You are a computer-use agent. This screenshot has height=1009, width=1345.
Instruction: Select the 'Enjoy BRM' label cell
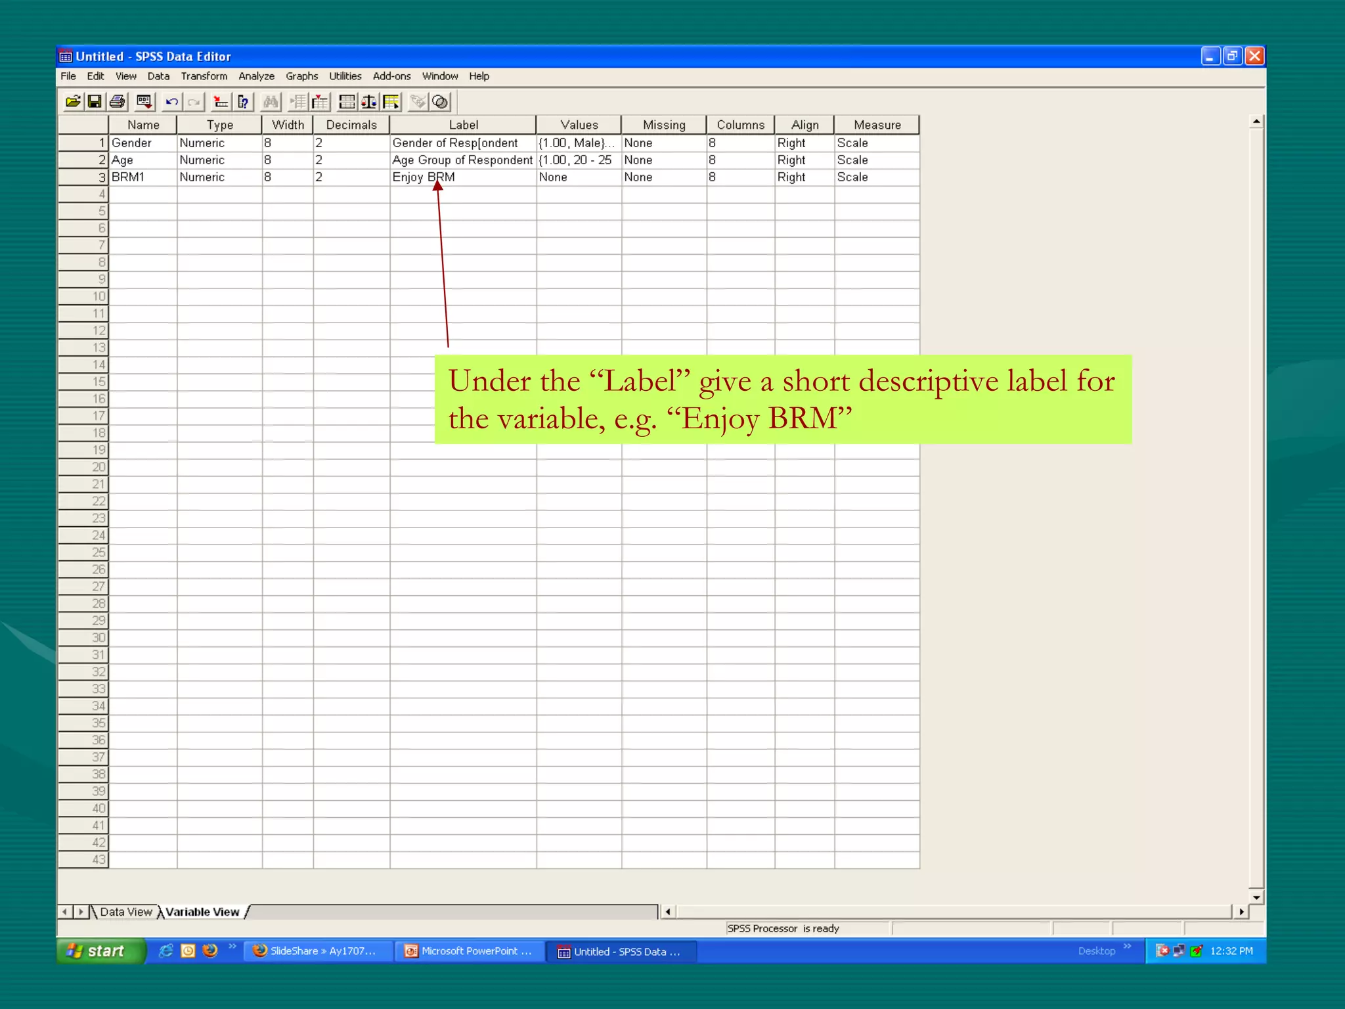[x=463, y=177]
